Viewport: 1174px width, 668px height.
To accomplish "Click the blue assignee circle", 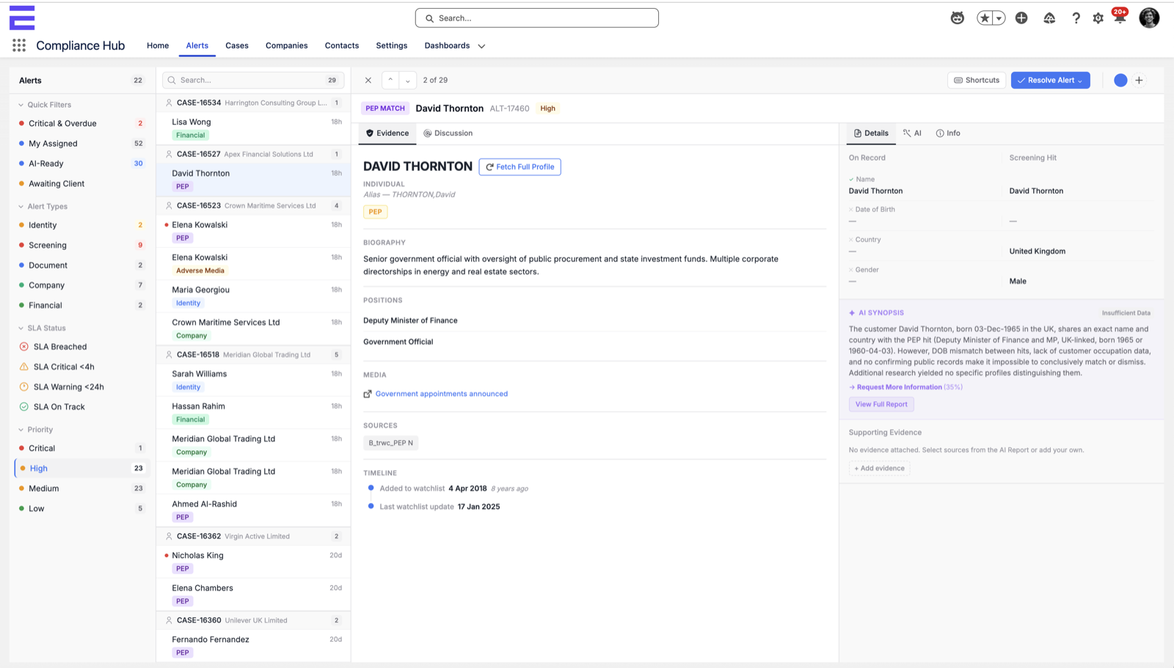I will click(x=1120, y=81).
